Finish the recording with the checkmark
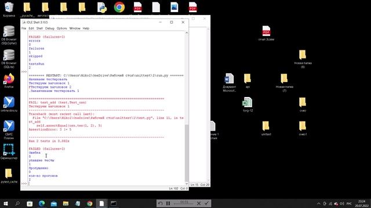 206,203
